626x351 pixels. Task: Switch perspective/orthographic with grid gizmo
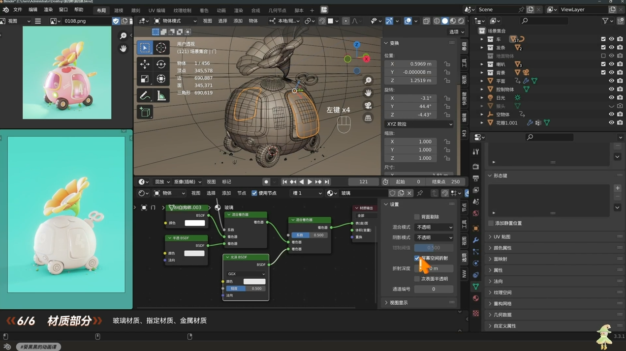tap(368, 118)
